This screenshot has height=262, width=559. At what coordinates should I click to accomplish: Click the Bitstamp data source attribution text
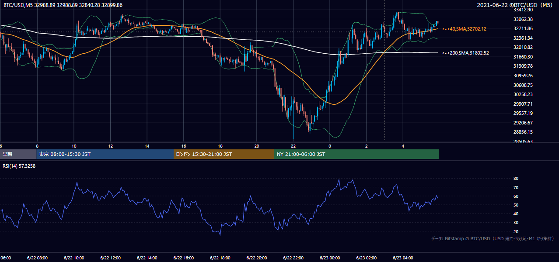coord(493,238)
